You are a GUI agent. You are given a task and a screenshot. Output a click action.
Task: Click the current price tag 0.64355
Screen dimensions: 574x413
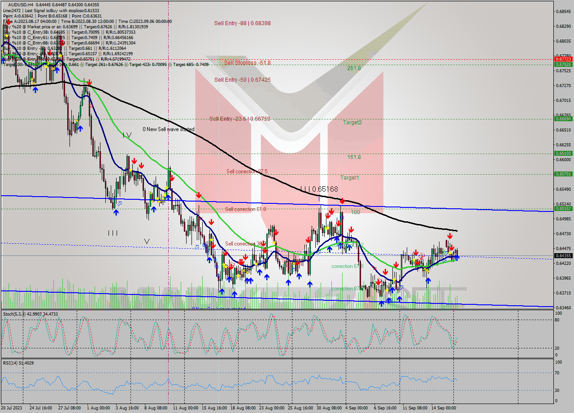pos(563,255)
